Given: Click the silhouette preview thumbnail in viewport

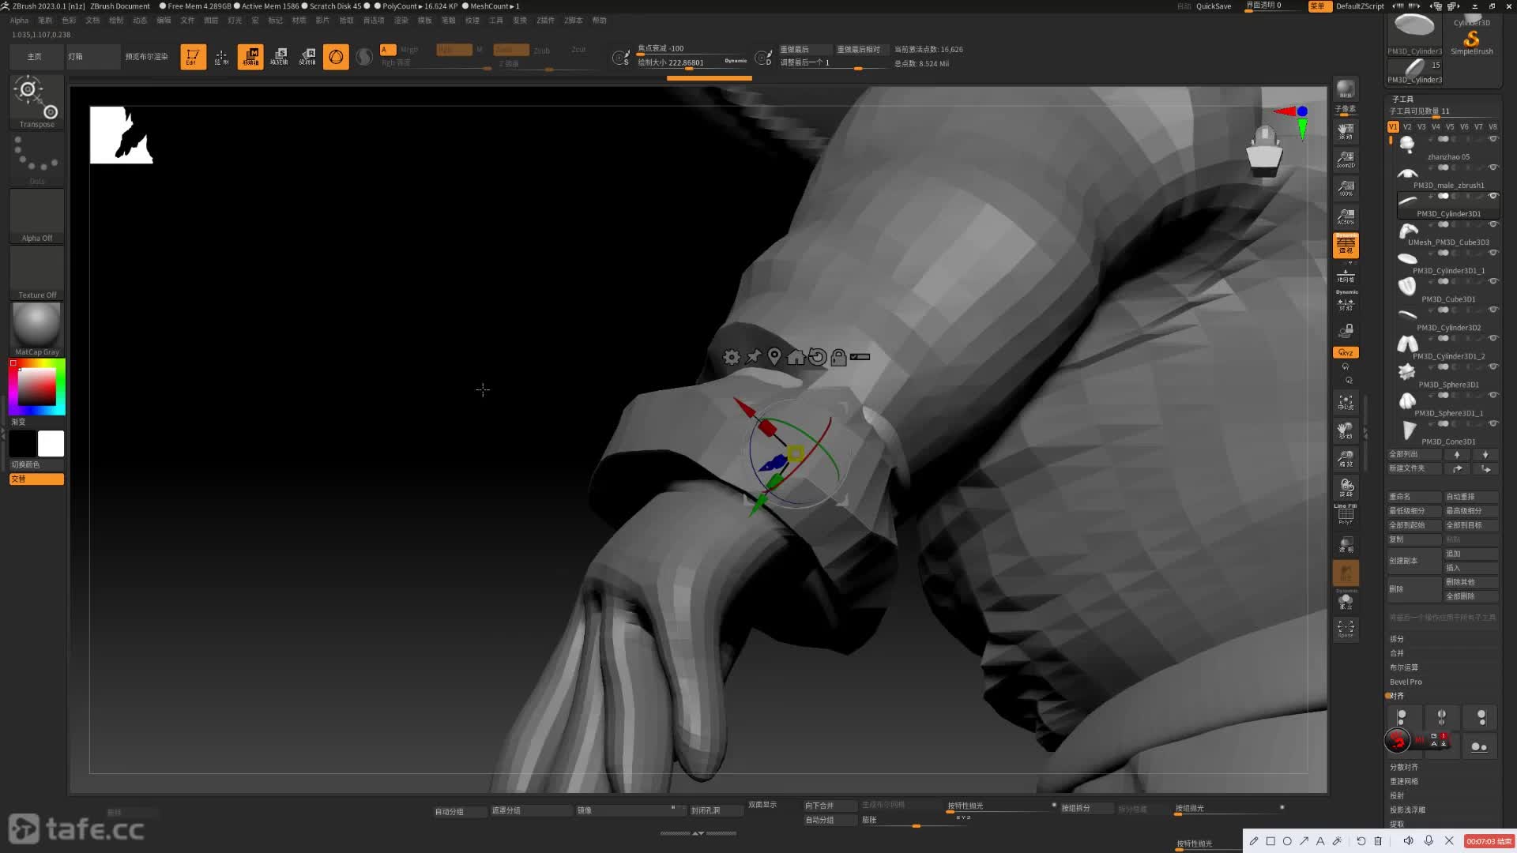Looking at the screenshot, I should (122, 135).
